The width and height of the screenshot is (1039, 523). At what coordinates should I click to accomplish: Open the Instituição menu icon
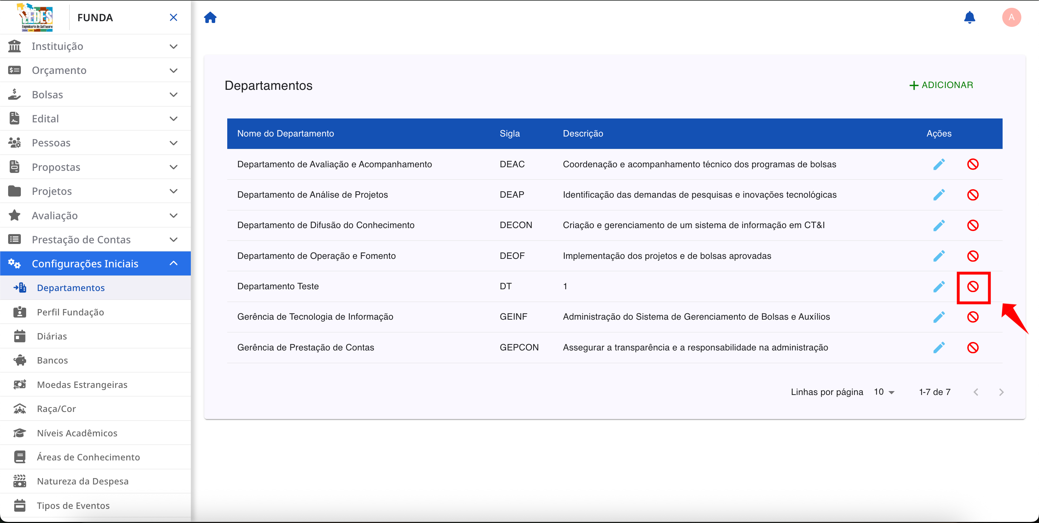coord(14,46)
